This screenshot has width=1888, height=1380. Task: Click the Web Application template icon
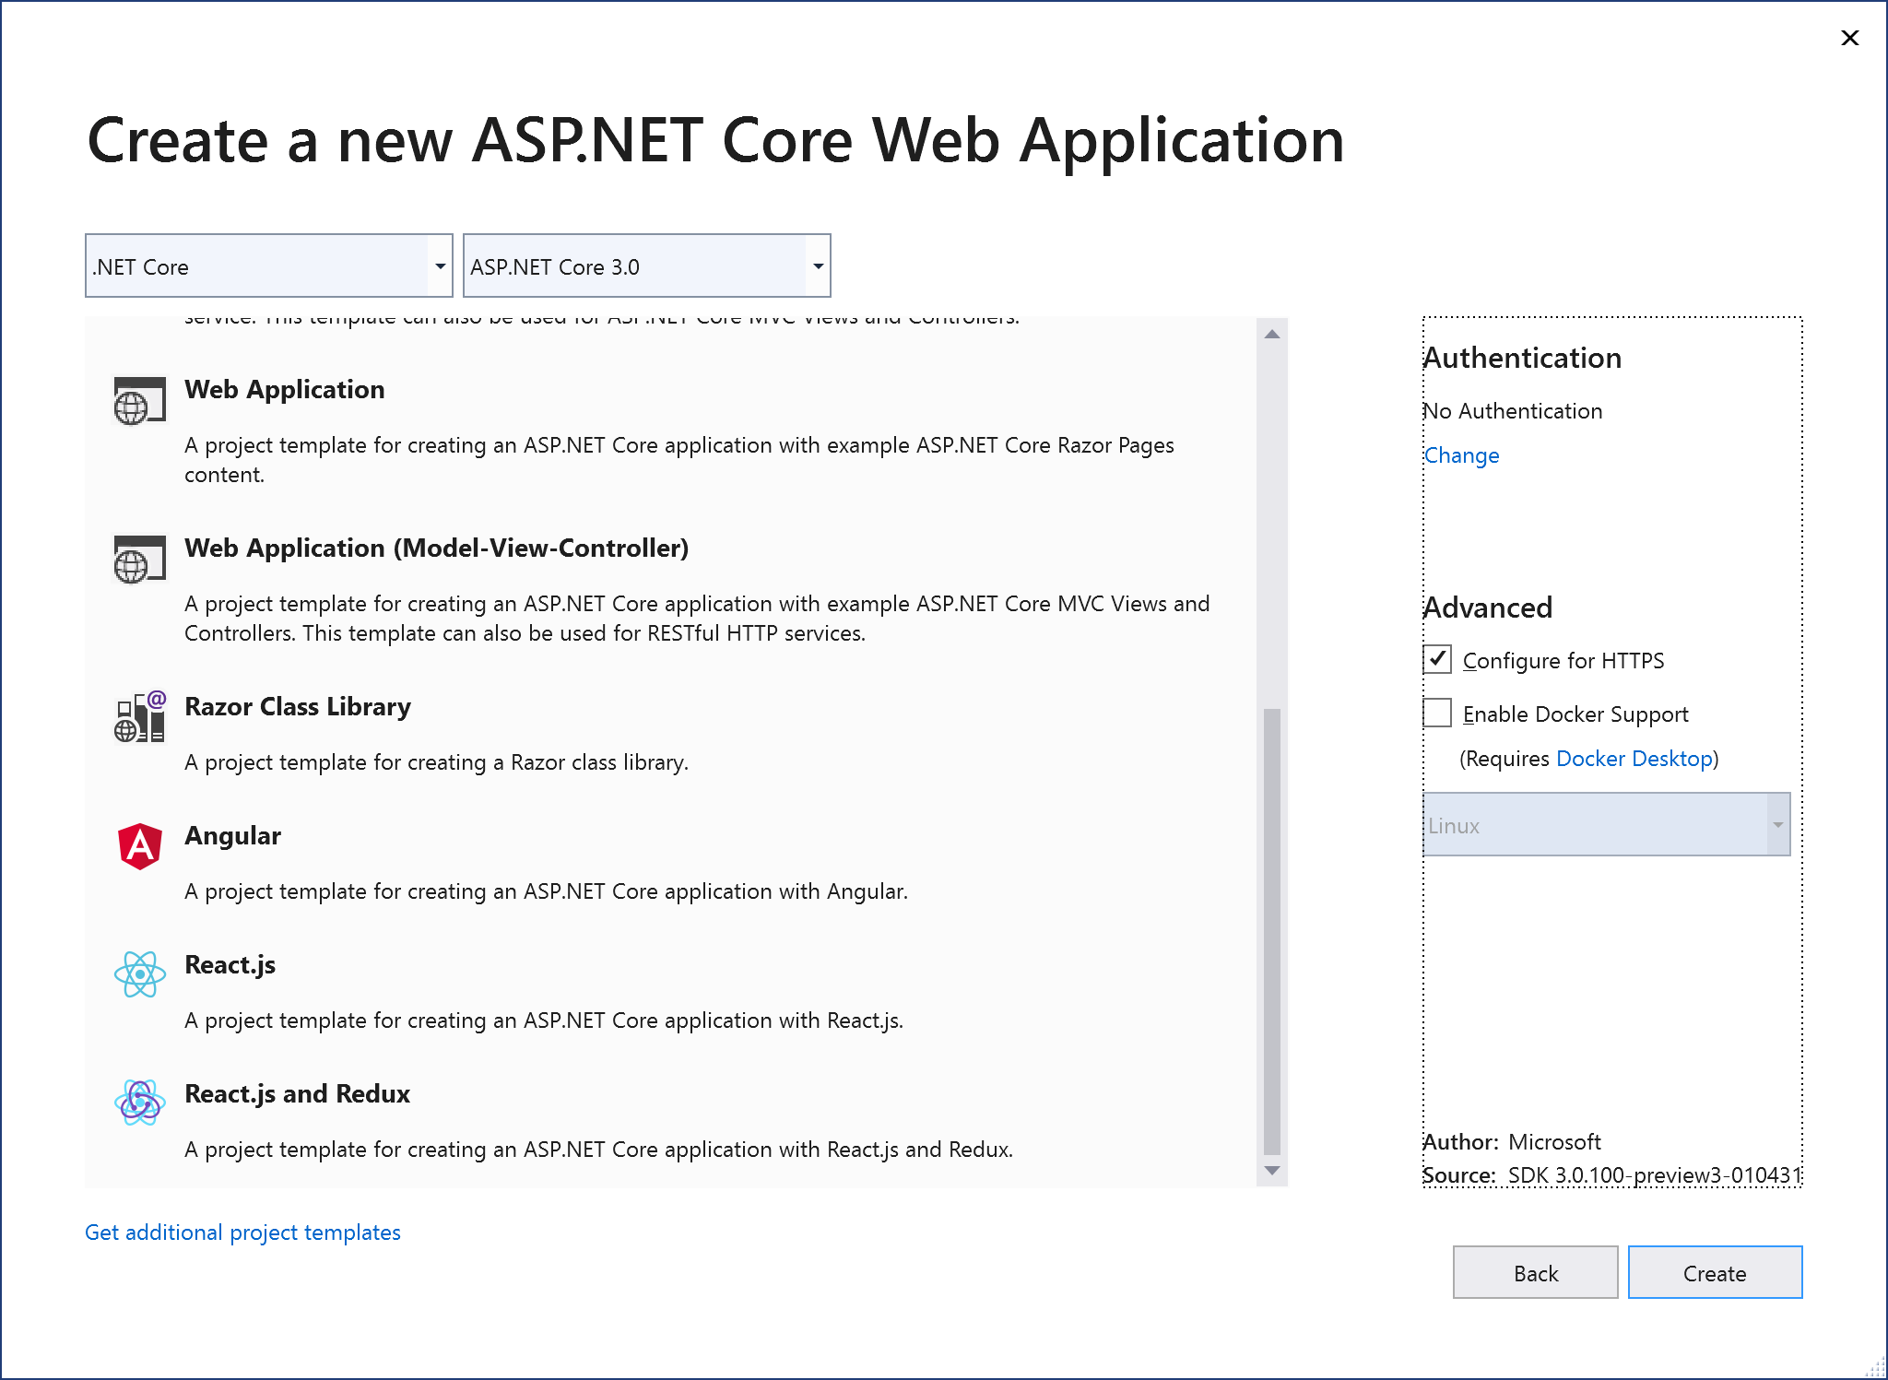[x=139, y=400]
